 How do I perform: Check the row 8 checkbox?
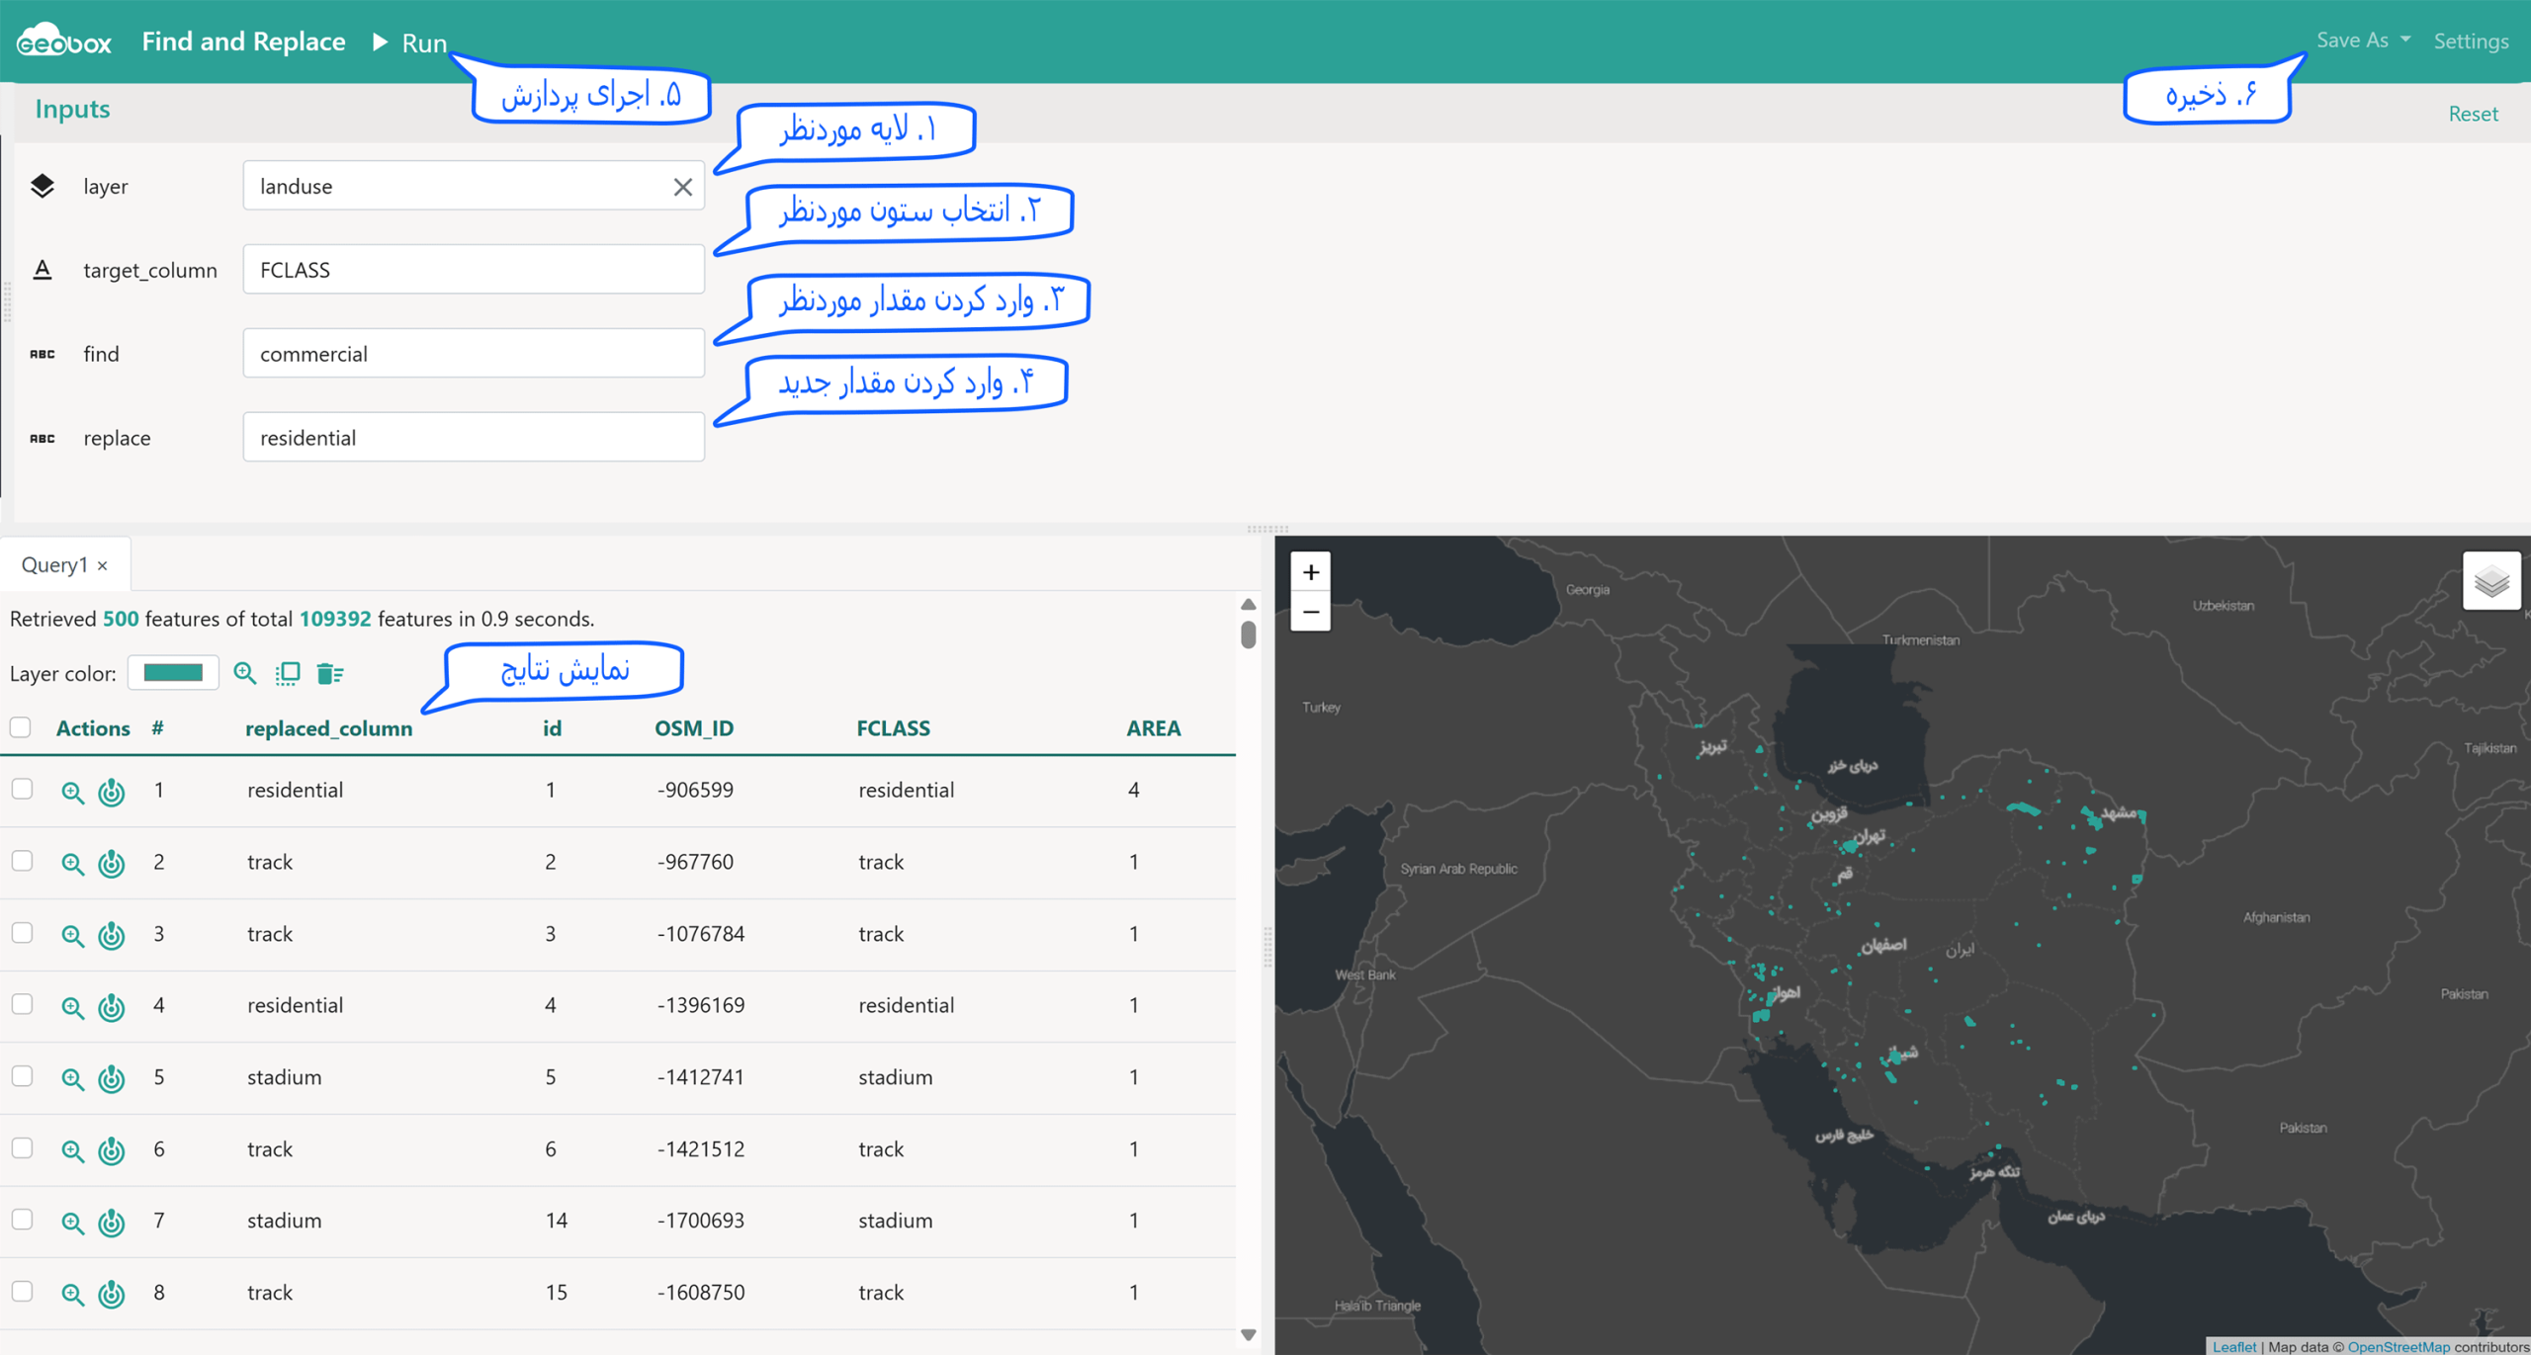(22, 1292)
